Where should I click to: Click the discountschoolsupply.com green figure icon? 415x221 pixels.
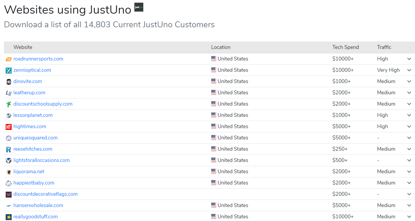click(x=9, y=104)
